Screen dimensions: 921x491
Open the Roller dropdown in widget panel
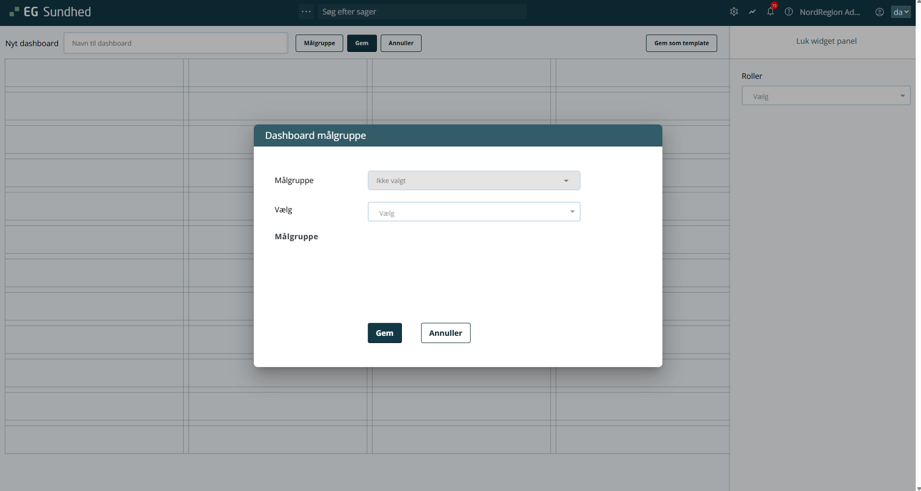tap(825, 96)
